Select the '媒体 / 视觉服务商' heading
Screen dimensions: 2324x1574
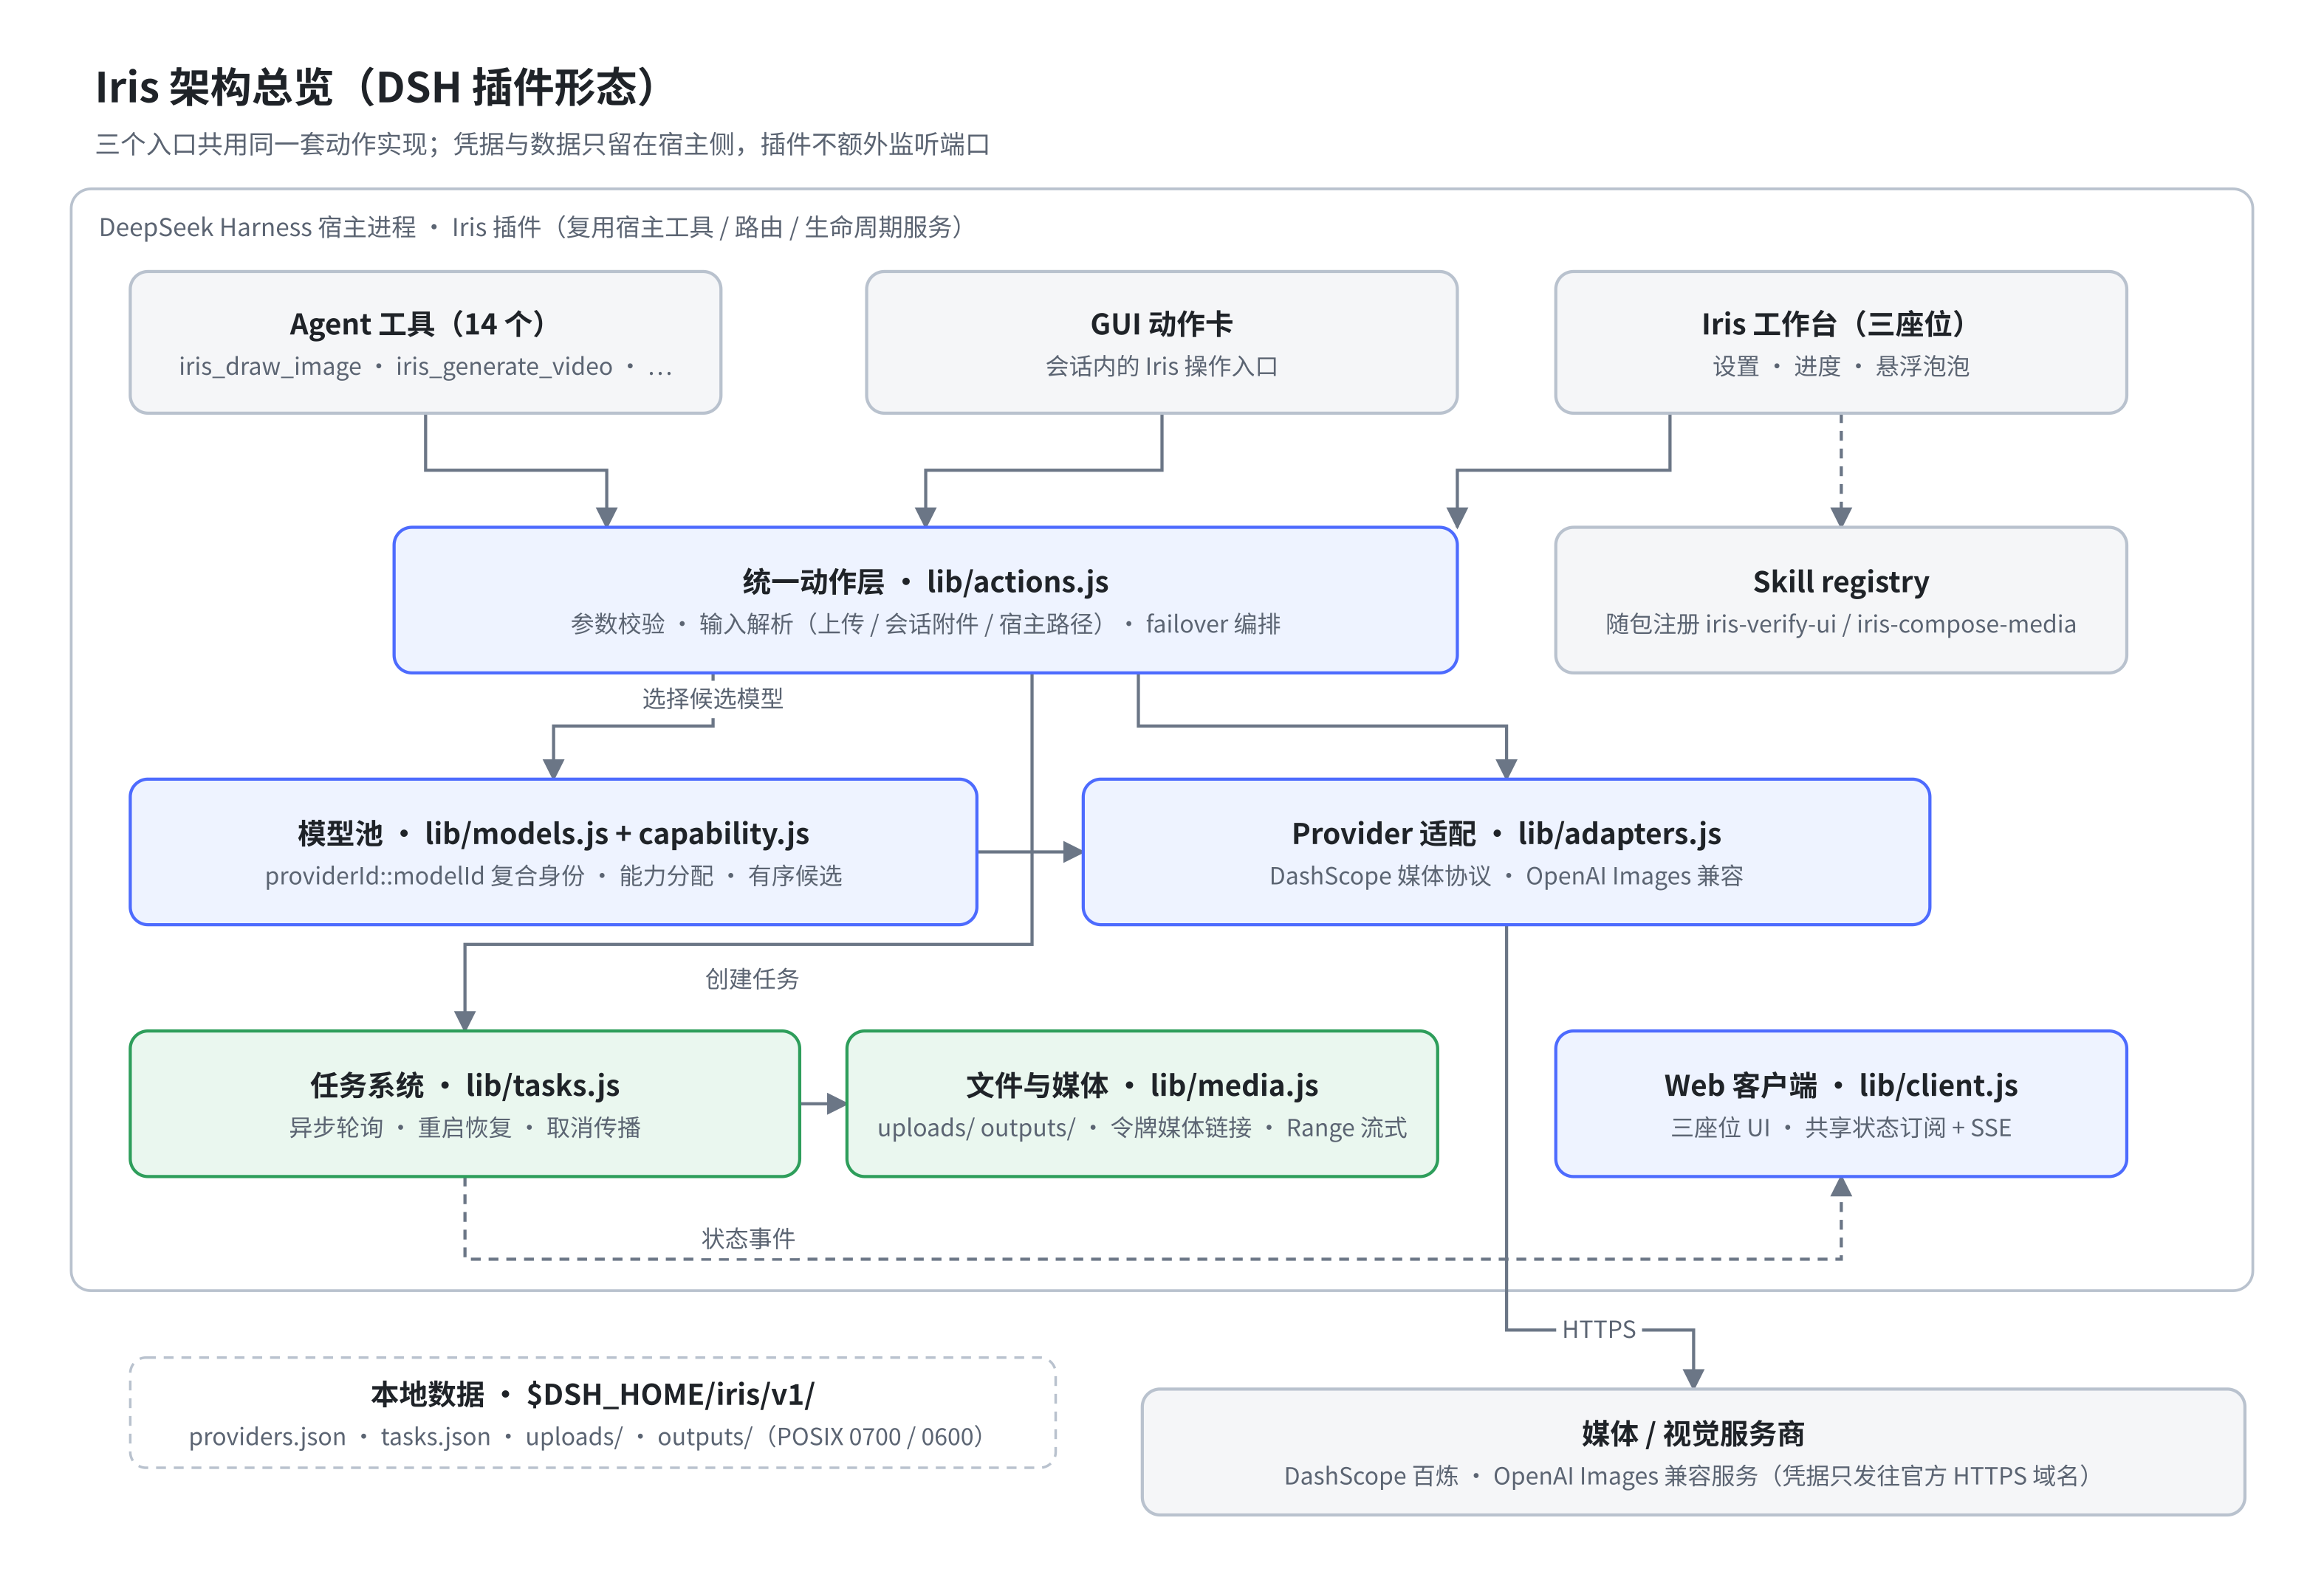click(1692, 1434)
